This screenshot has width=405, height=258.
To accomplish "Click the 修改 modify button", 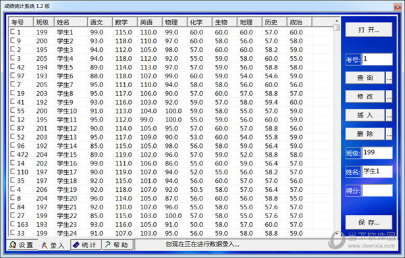I will pos(364,97).
